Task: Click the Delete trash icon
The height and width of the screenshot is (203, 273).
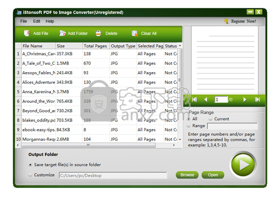Action: [x=98, y=33]
